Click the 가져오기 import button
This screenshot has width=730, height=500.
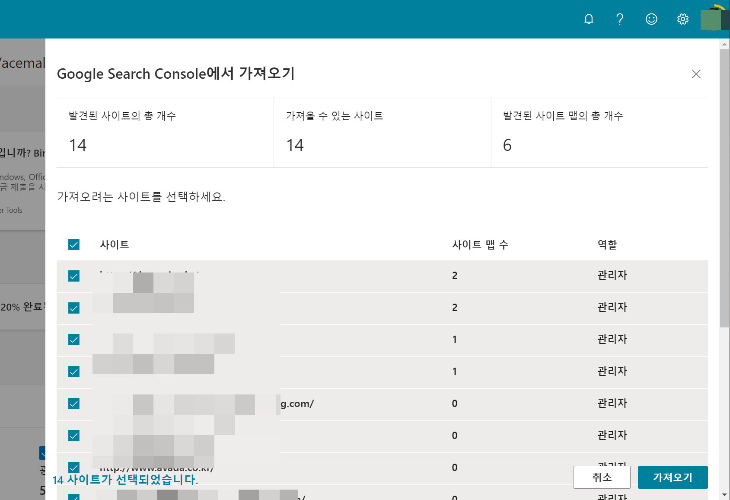click(672, 477)
